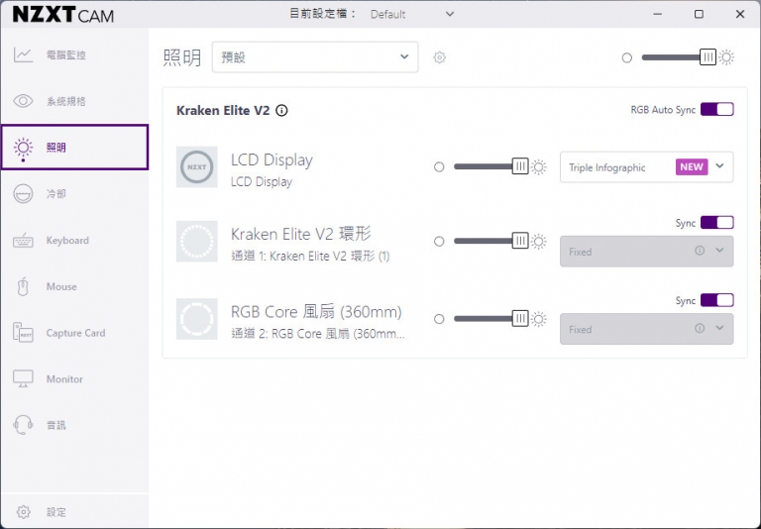
Task: Go to Monitor section
Action: 74,379
